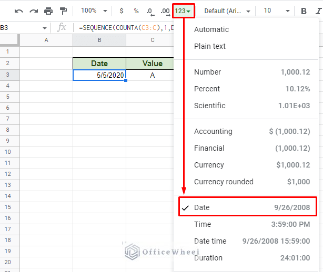Select column B header
Image resolution: width=323 pixels, height=272 pixels.
(99, 40)
